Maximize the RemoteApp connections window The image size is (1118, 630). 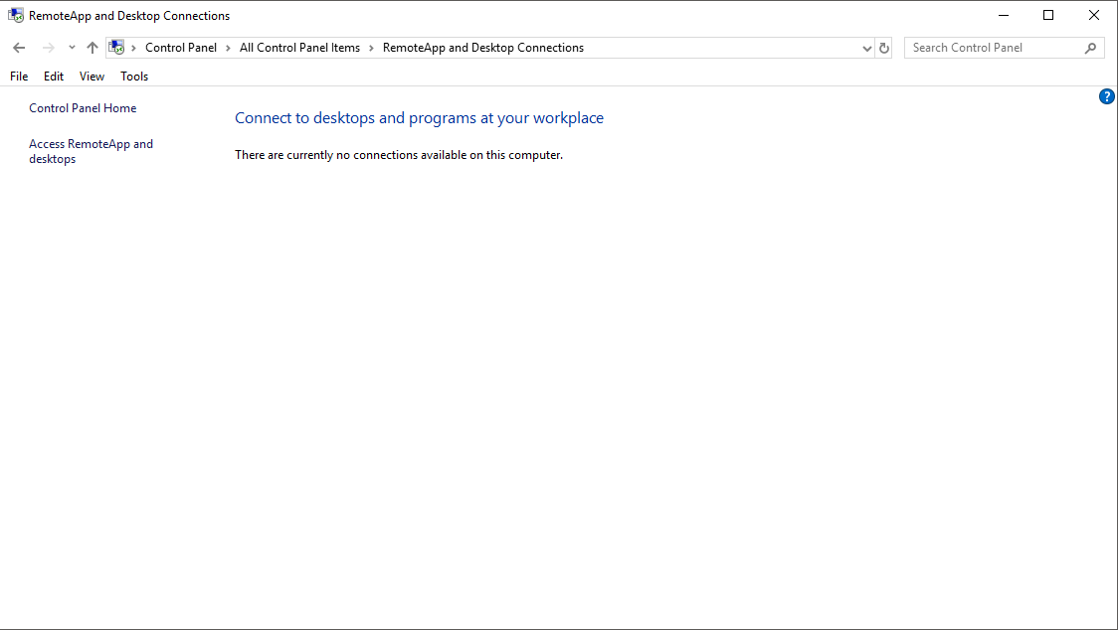(1048, 15)
